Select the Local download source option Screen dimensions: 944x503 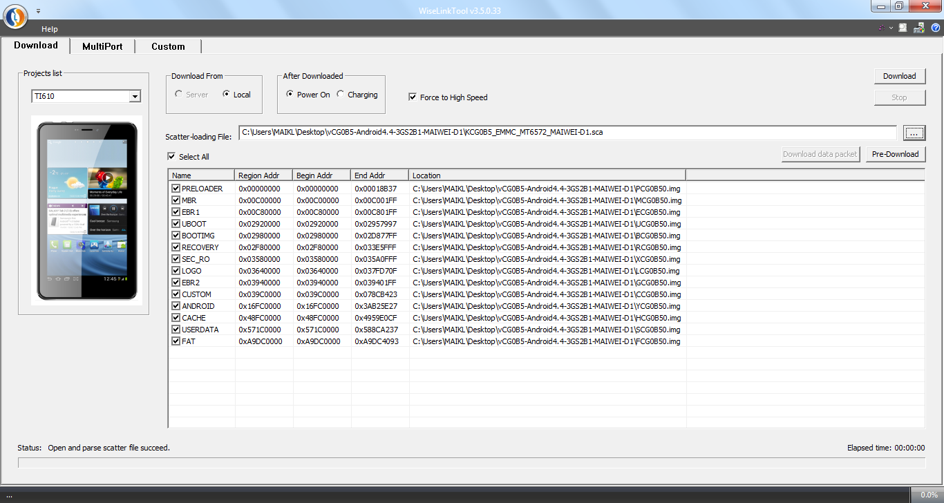click(x=227, y=95)
